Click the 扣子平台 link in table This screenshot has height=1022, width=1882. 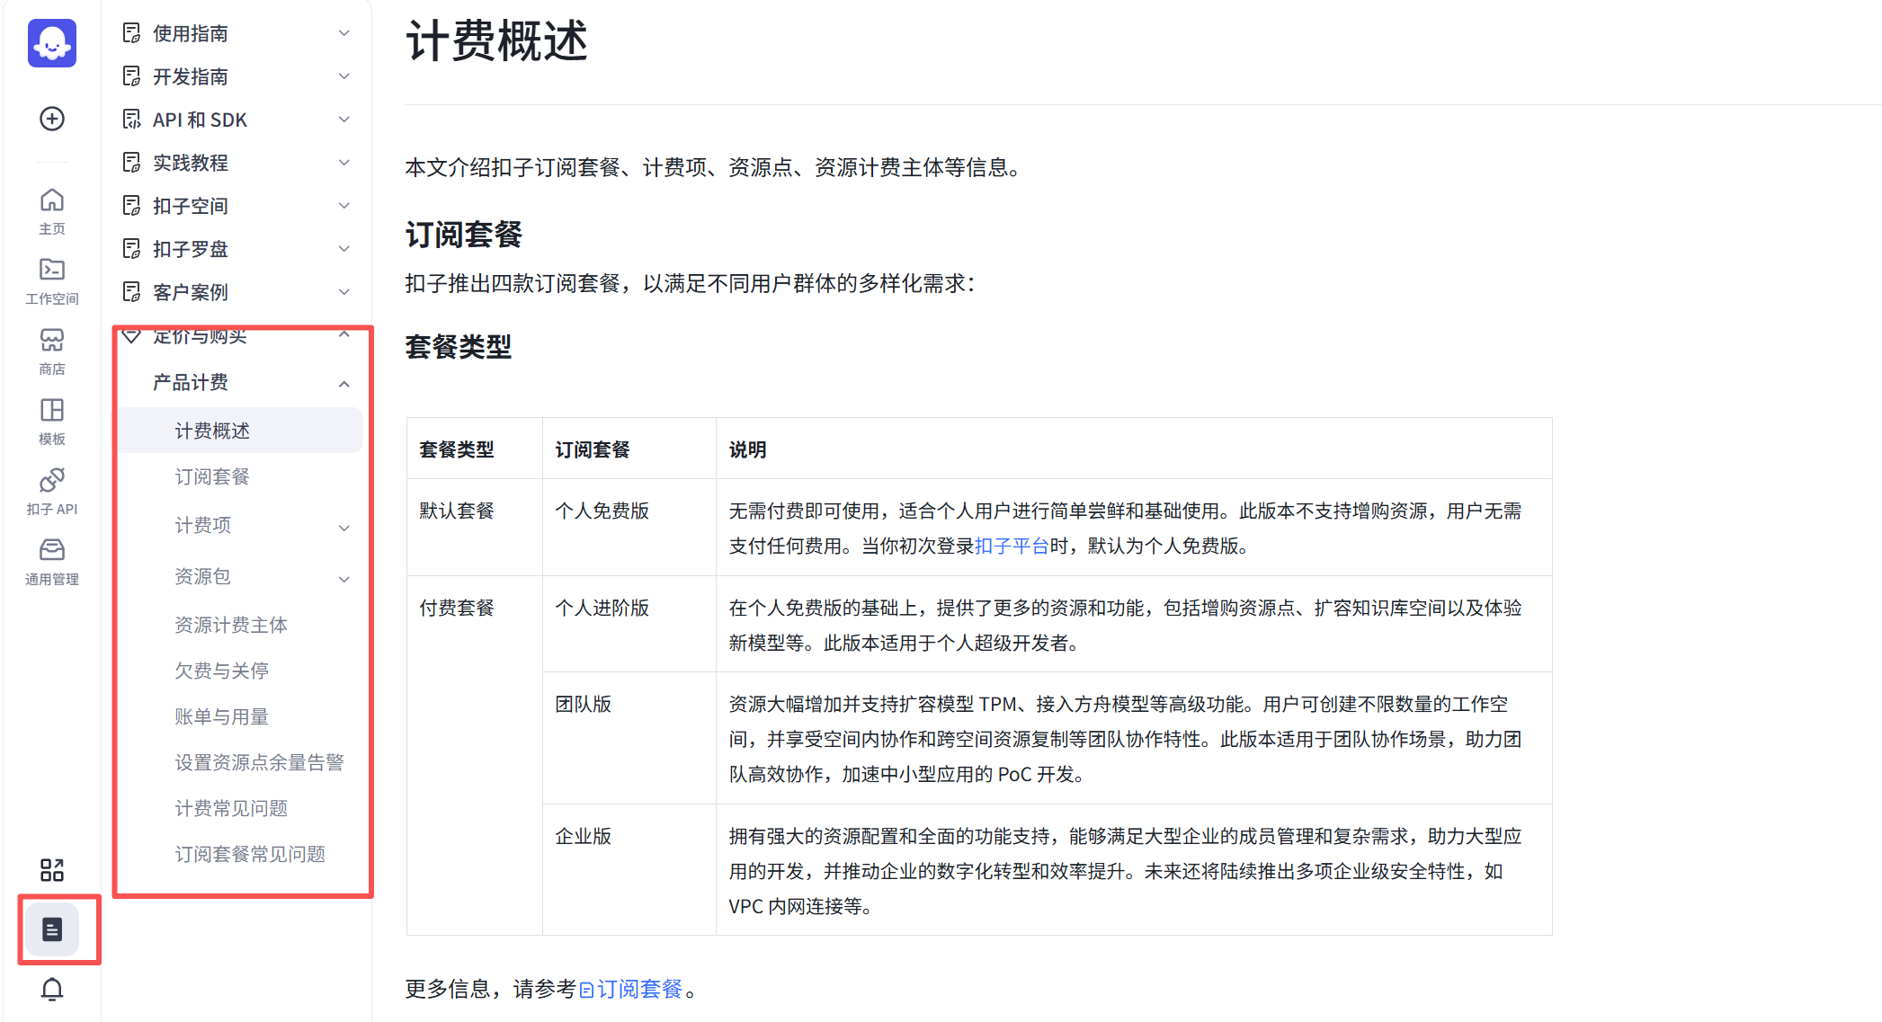(x=1012, y=546)
